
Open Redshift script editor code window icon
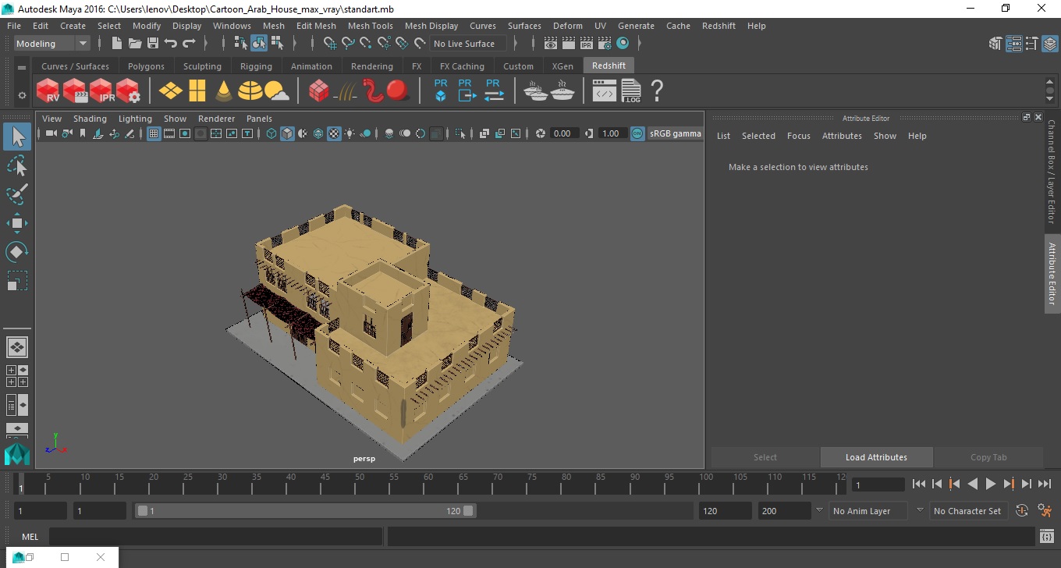click(x=605, y=91)
